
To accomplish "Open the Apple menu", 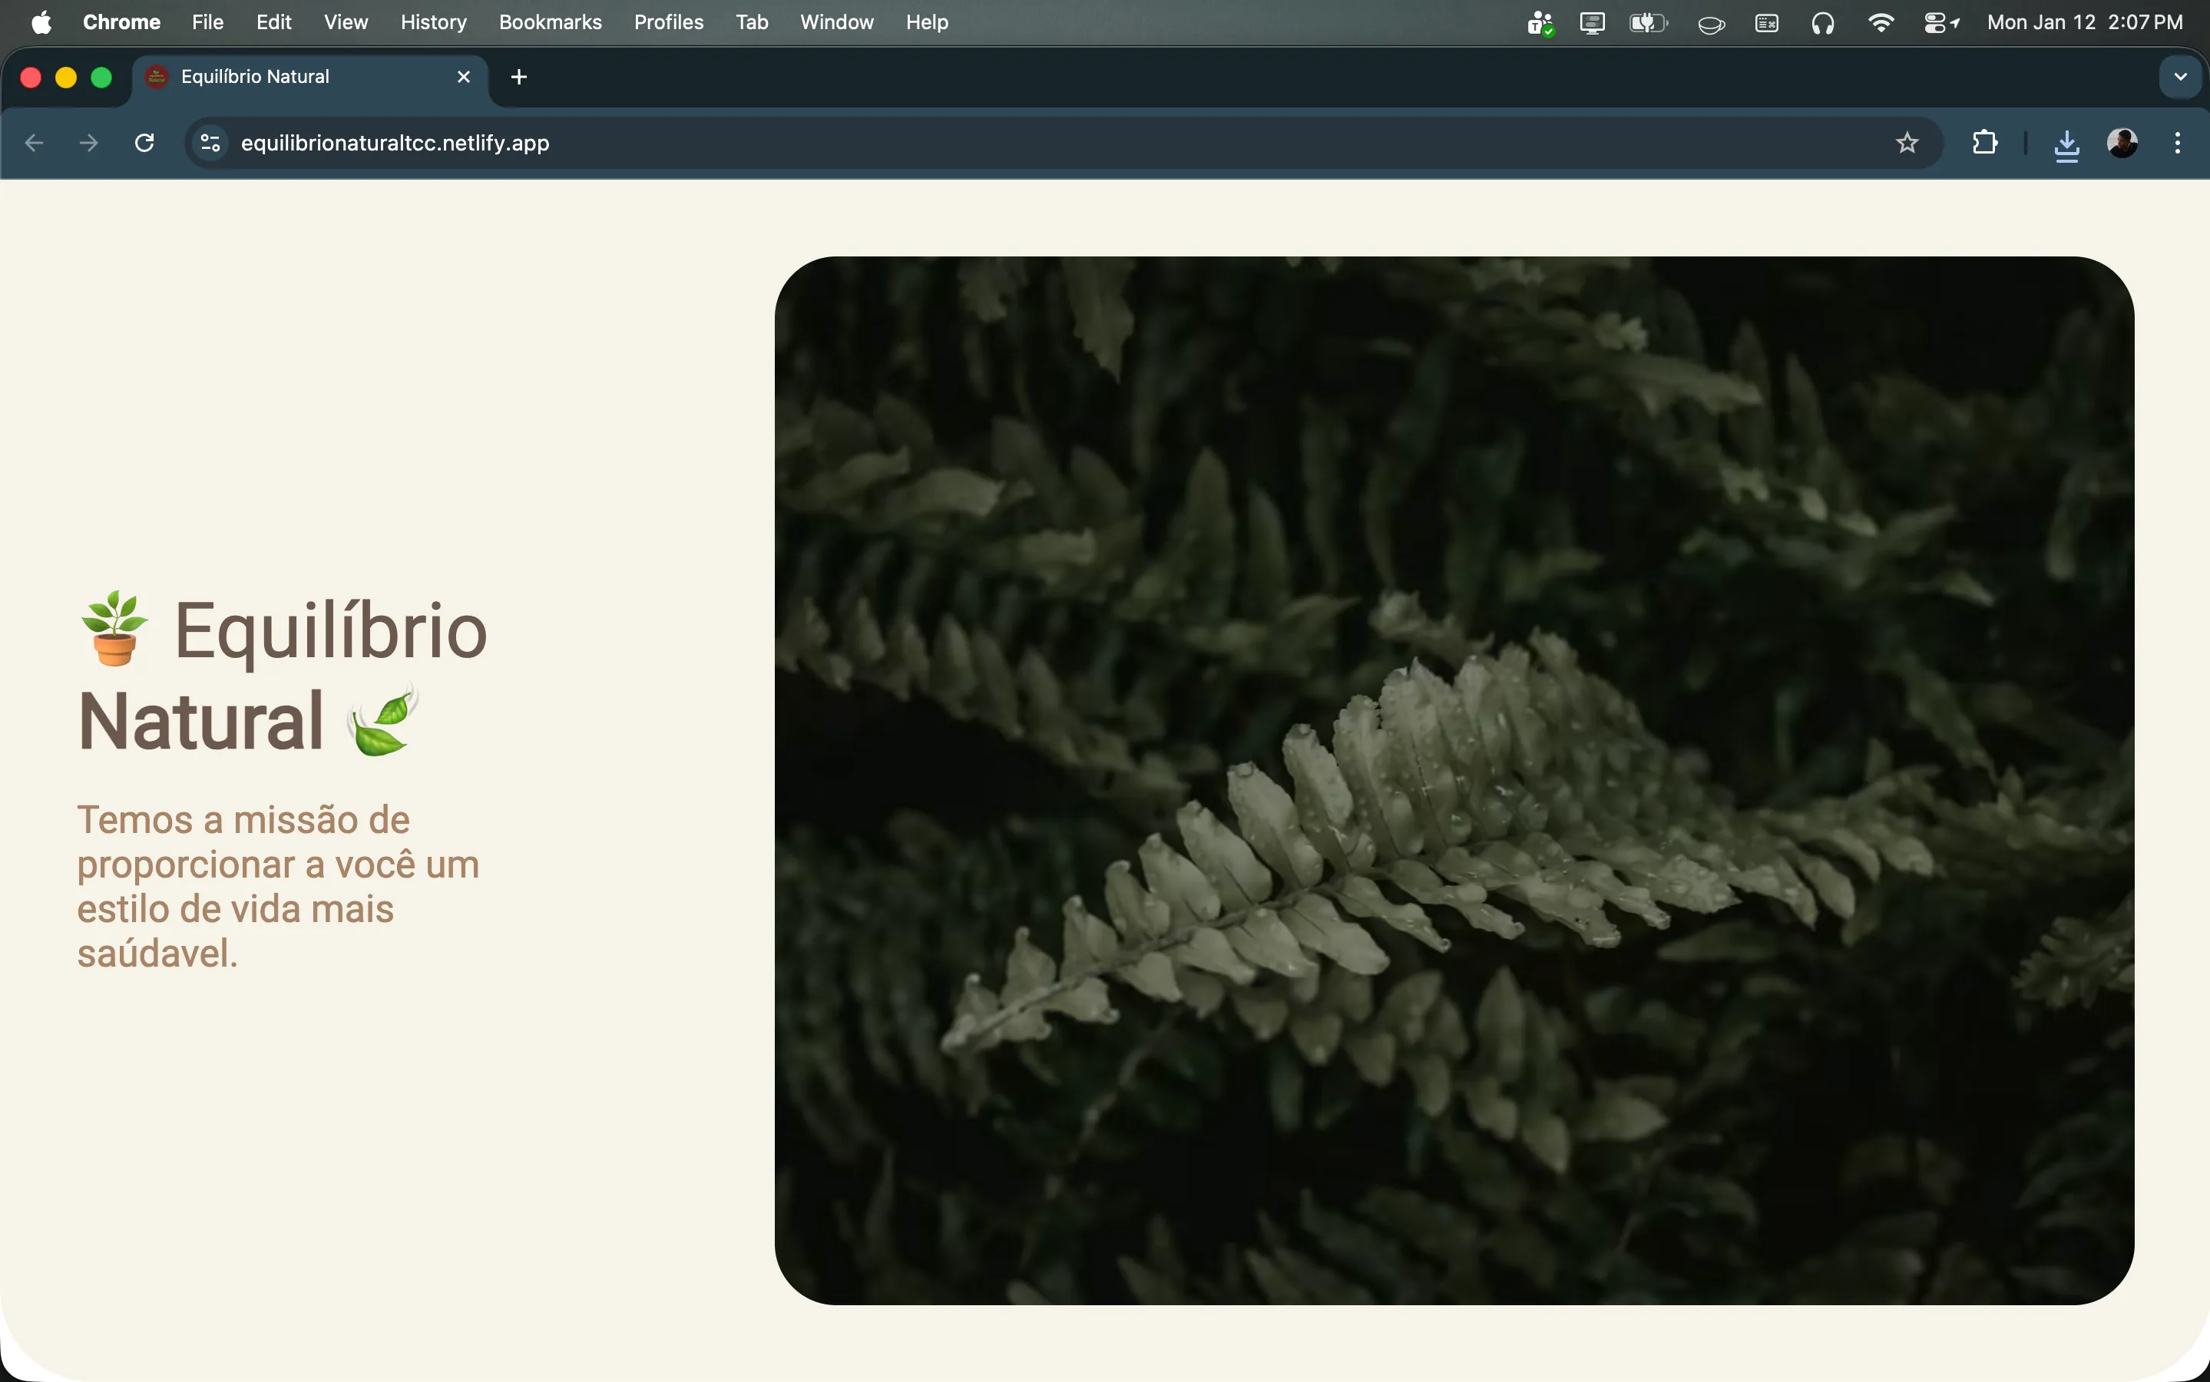I will [x=41, y=22].
